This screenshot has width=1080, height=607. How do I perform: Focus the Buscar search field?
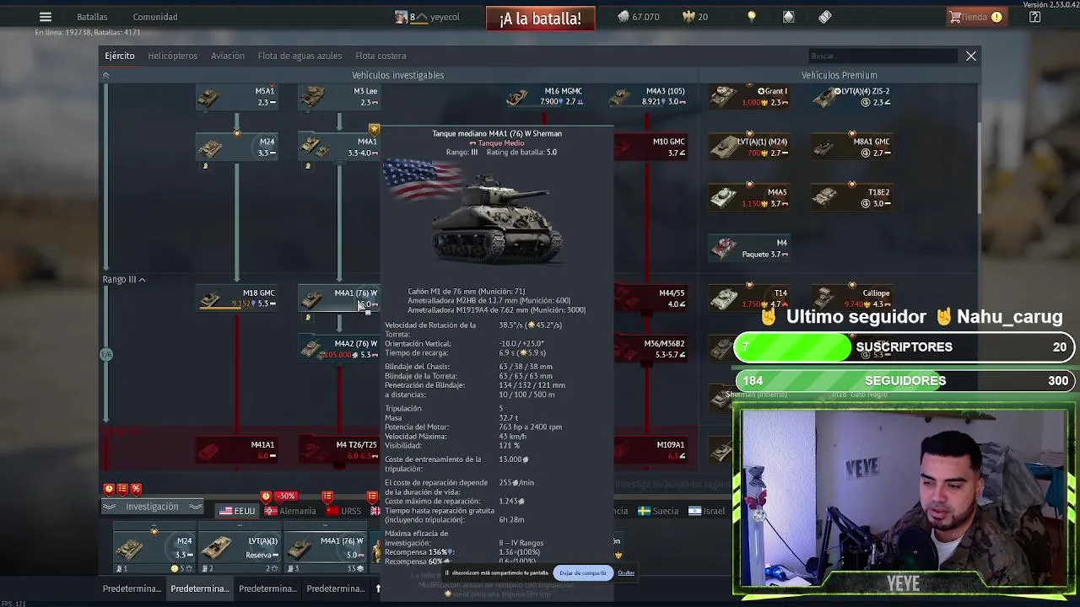coord(882,56)
